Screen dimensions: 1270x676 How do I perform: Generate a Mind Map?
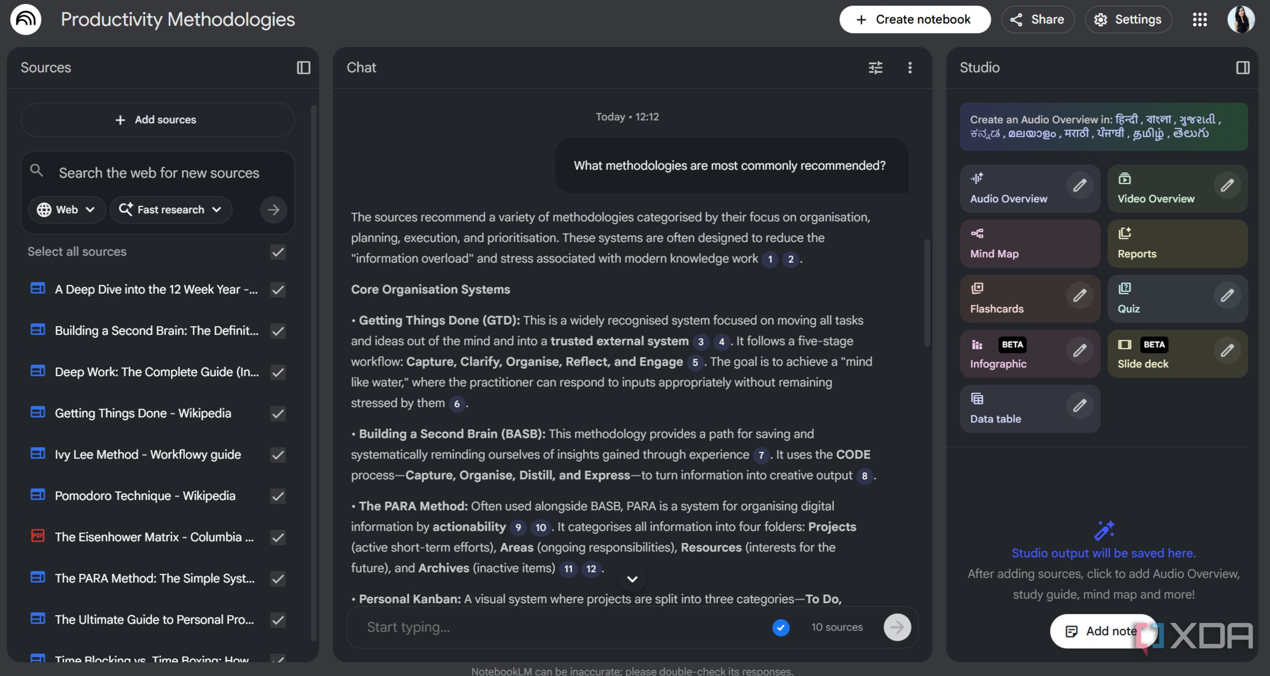(1029, 243)
